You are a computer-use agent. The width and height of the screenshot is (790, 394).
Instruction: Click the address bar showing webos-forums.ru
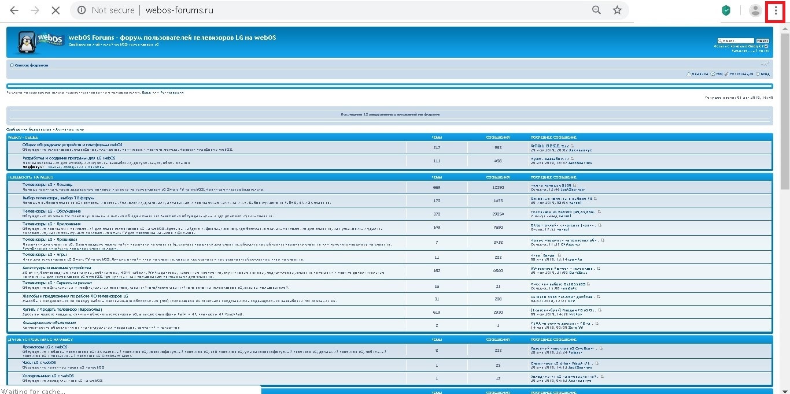click(x=347, y=10)
